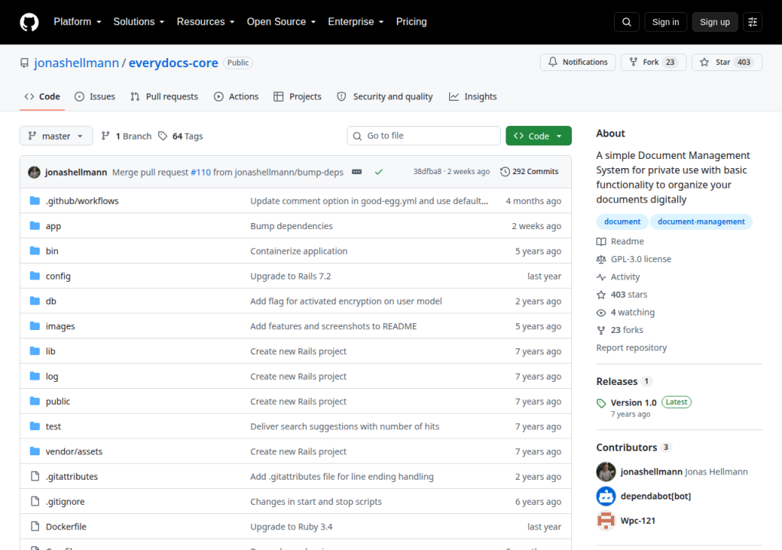Open the 1 Branch link
Viewport: 782px width, 550px height.
[x=127, y=136]
